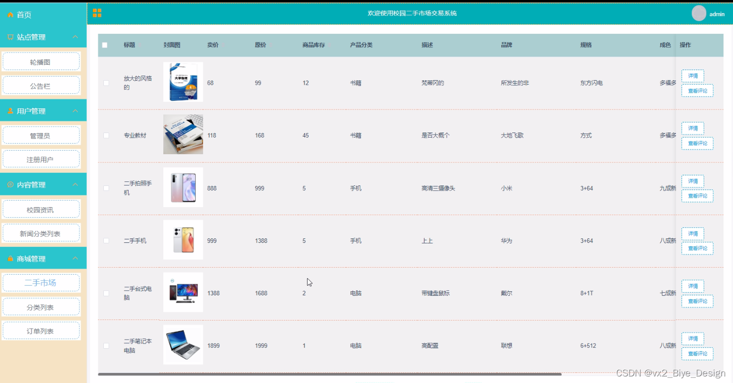Click 查看评论 for 专业教材 row
The image size is (733, 383).
(697, 143)
